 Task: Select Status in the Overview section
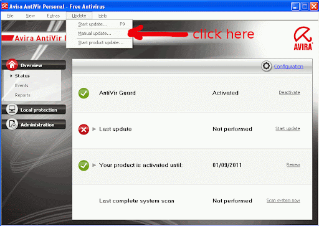coord(22,76)
